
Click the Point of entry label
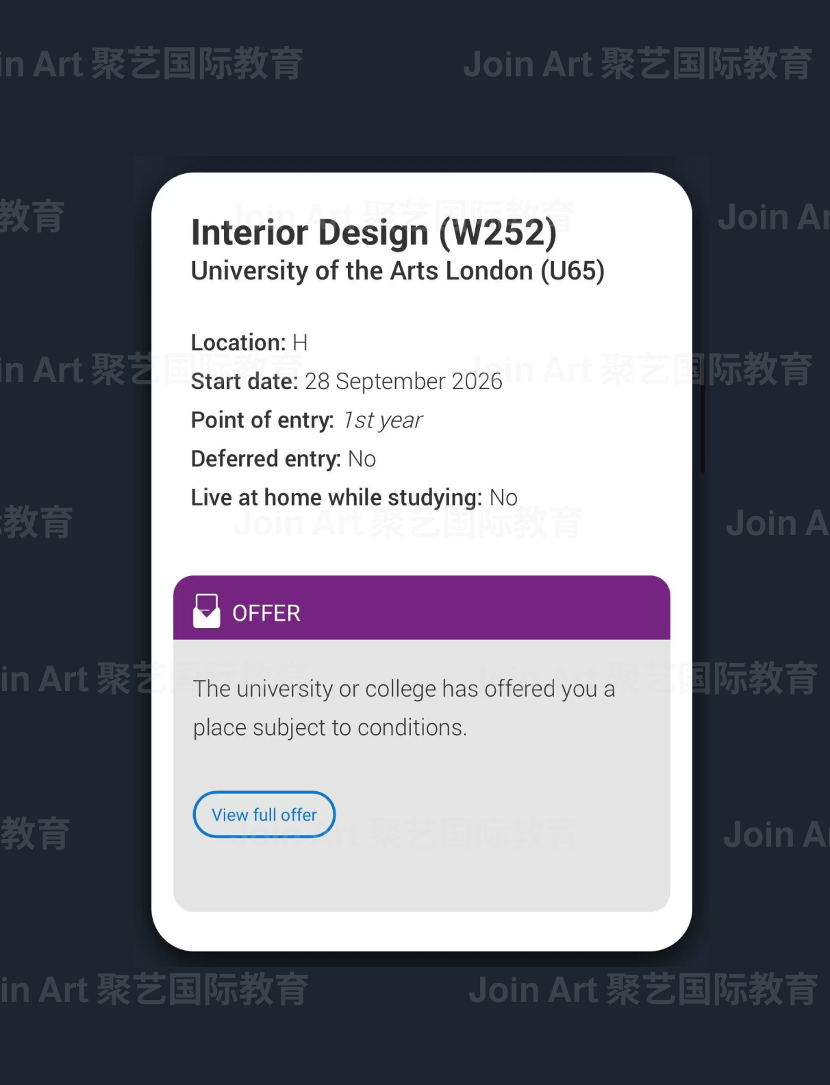pos(262,421)
